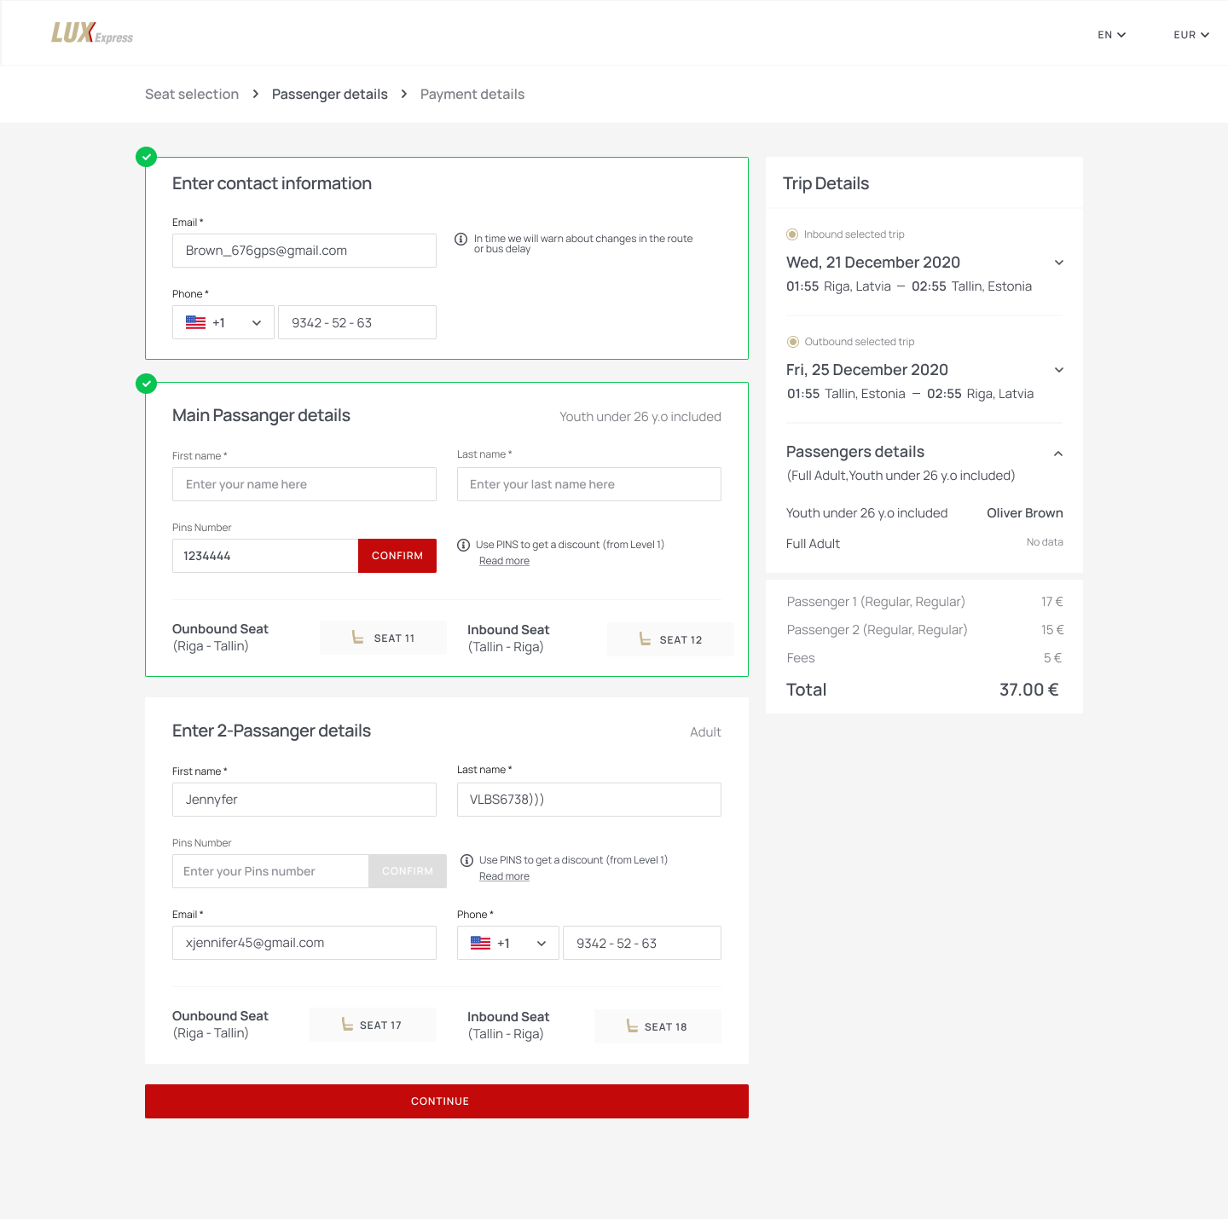Click the LUX Express logo

(x=92, y=33)
